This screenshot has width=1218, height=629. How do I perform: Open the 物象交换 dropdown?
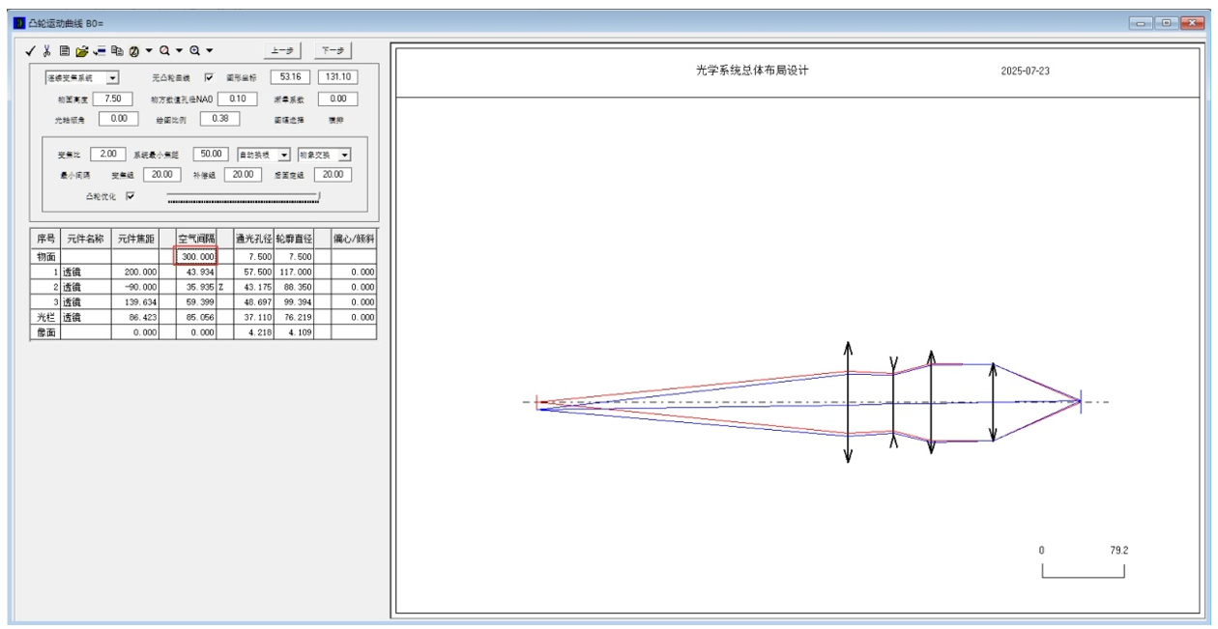click(x=344, y=155)
